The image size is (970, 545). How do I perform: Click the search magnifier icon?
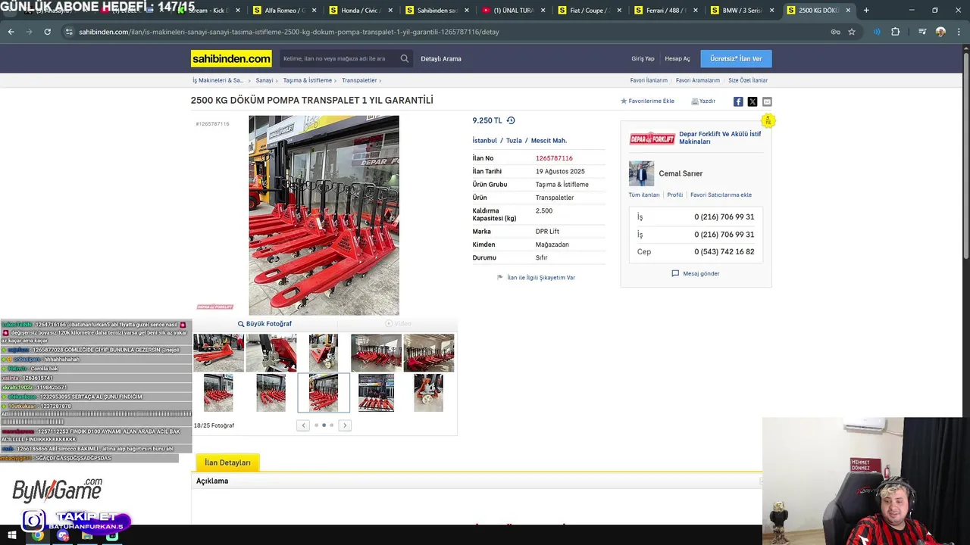pos(405,58)
